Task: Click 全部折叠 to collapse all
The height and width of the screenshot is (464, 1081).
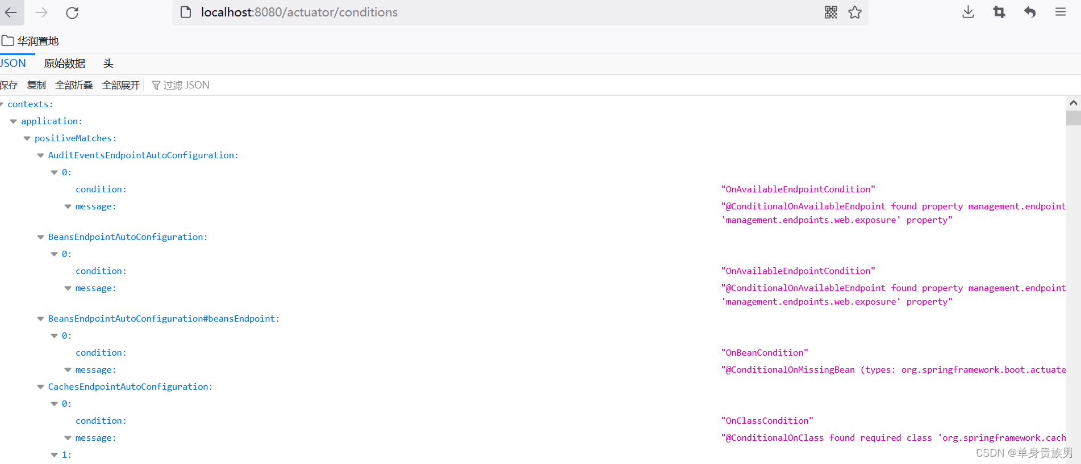Action: click(74, 85)
